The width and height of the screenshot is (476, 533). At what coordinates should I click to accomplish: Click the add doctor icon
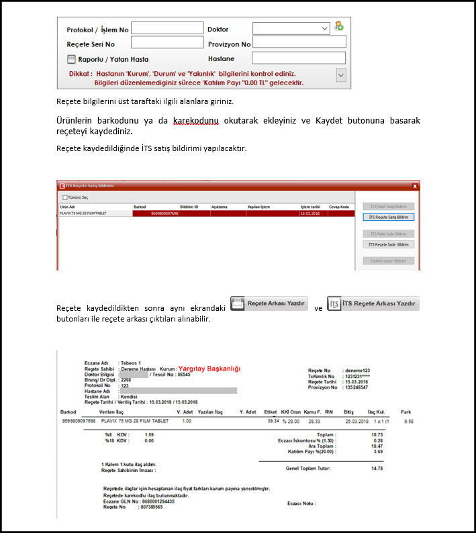[338, 26]
